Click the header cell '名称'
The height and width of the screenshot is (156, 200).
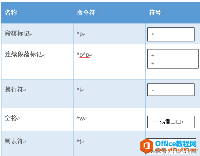coord(37,13)
